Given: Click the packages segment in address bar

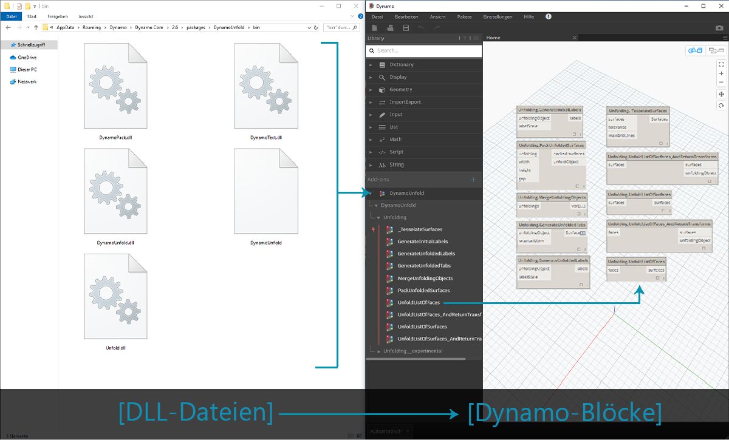Looking at the screenshot, I should pyautogui.click(x=196, y=27).
